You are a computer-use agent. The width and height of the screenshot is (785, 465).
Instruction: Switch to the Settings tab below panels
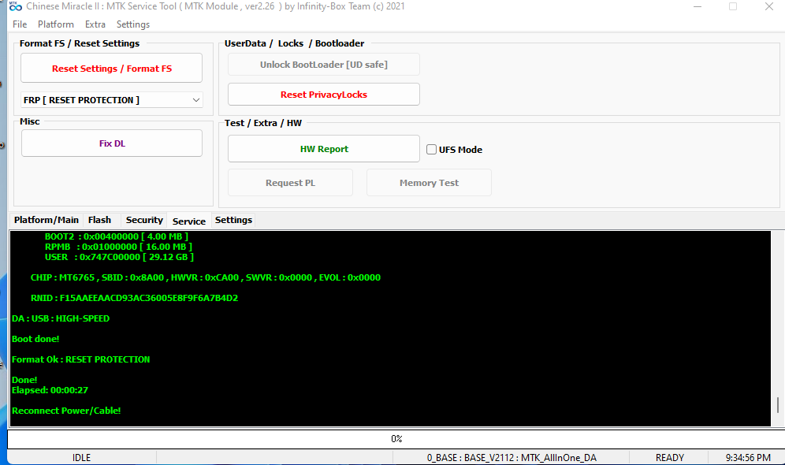click(233, 220)
